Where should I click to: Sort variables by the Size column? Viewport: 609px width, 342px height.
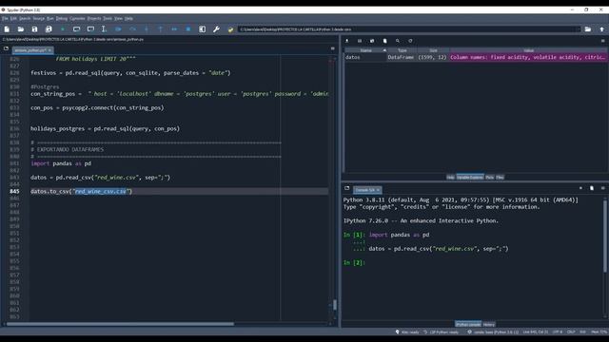(433, 50)
